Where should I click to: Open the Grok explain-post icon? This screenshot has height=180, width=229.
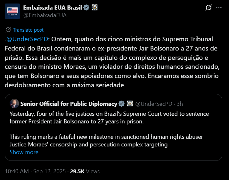click(x=209, y=8)
